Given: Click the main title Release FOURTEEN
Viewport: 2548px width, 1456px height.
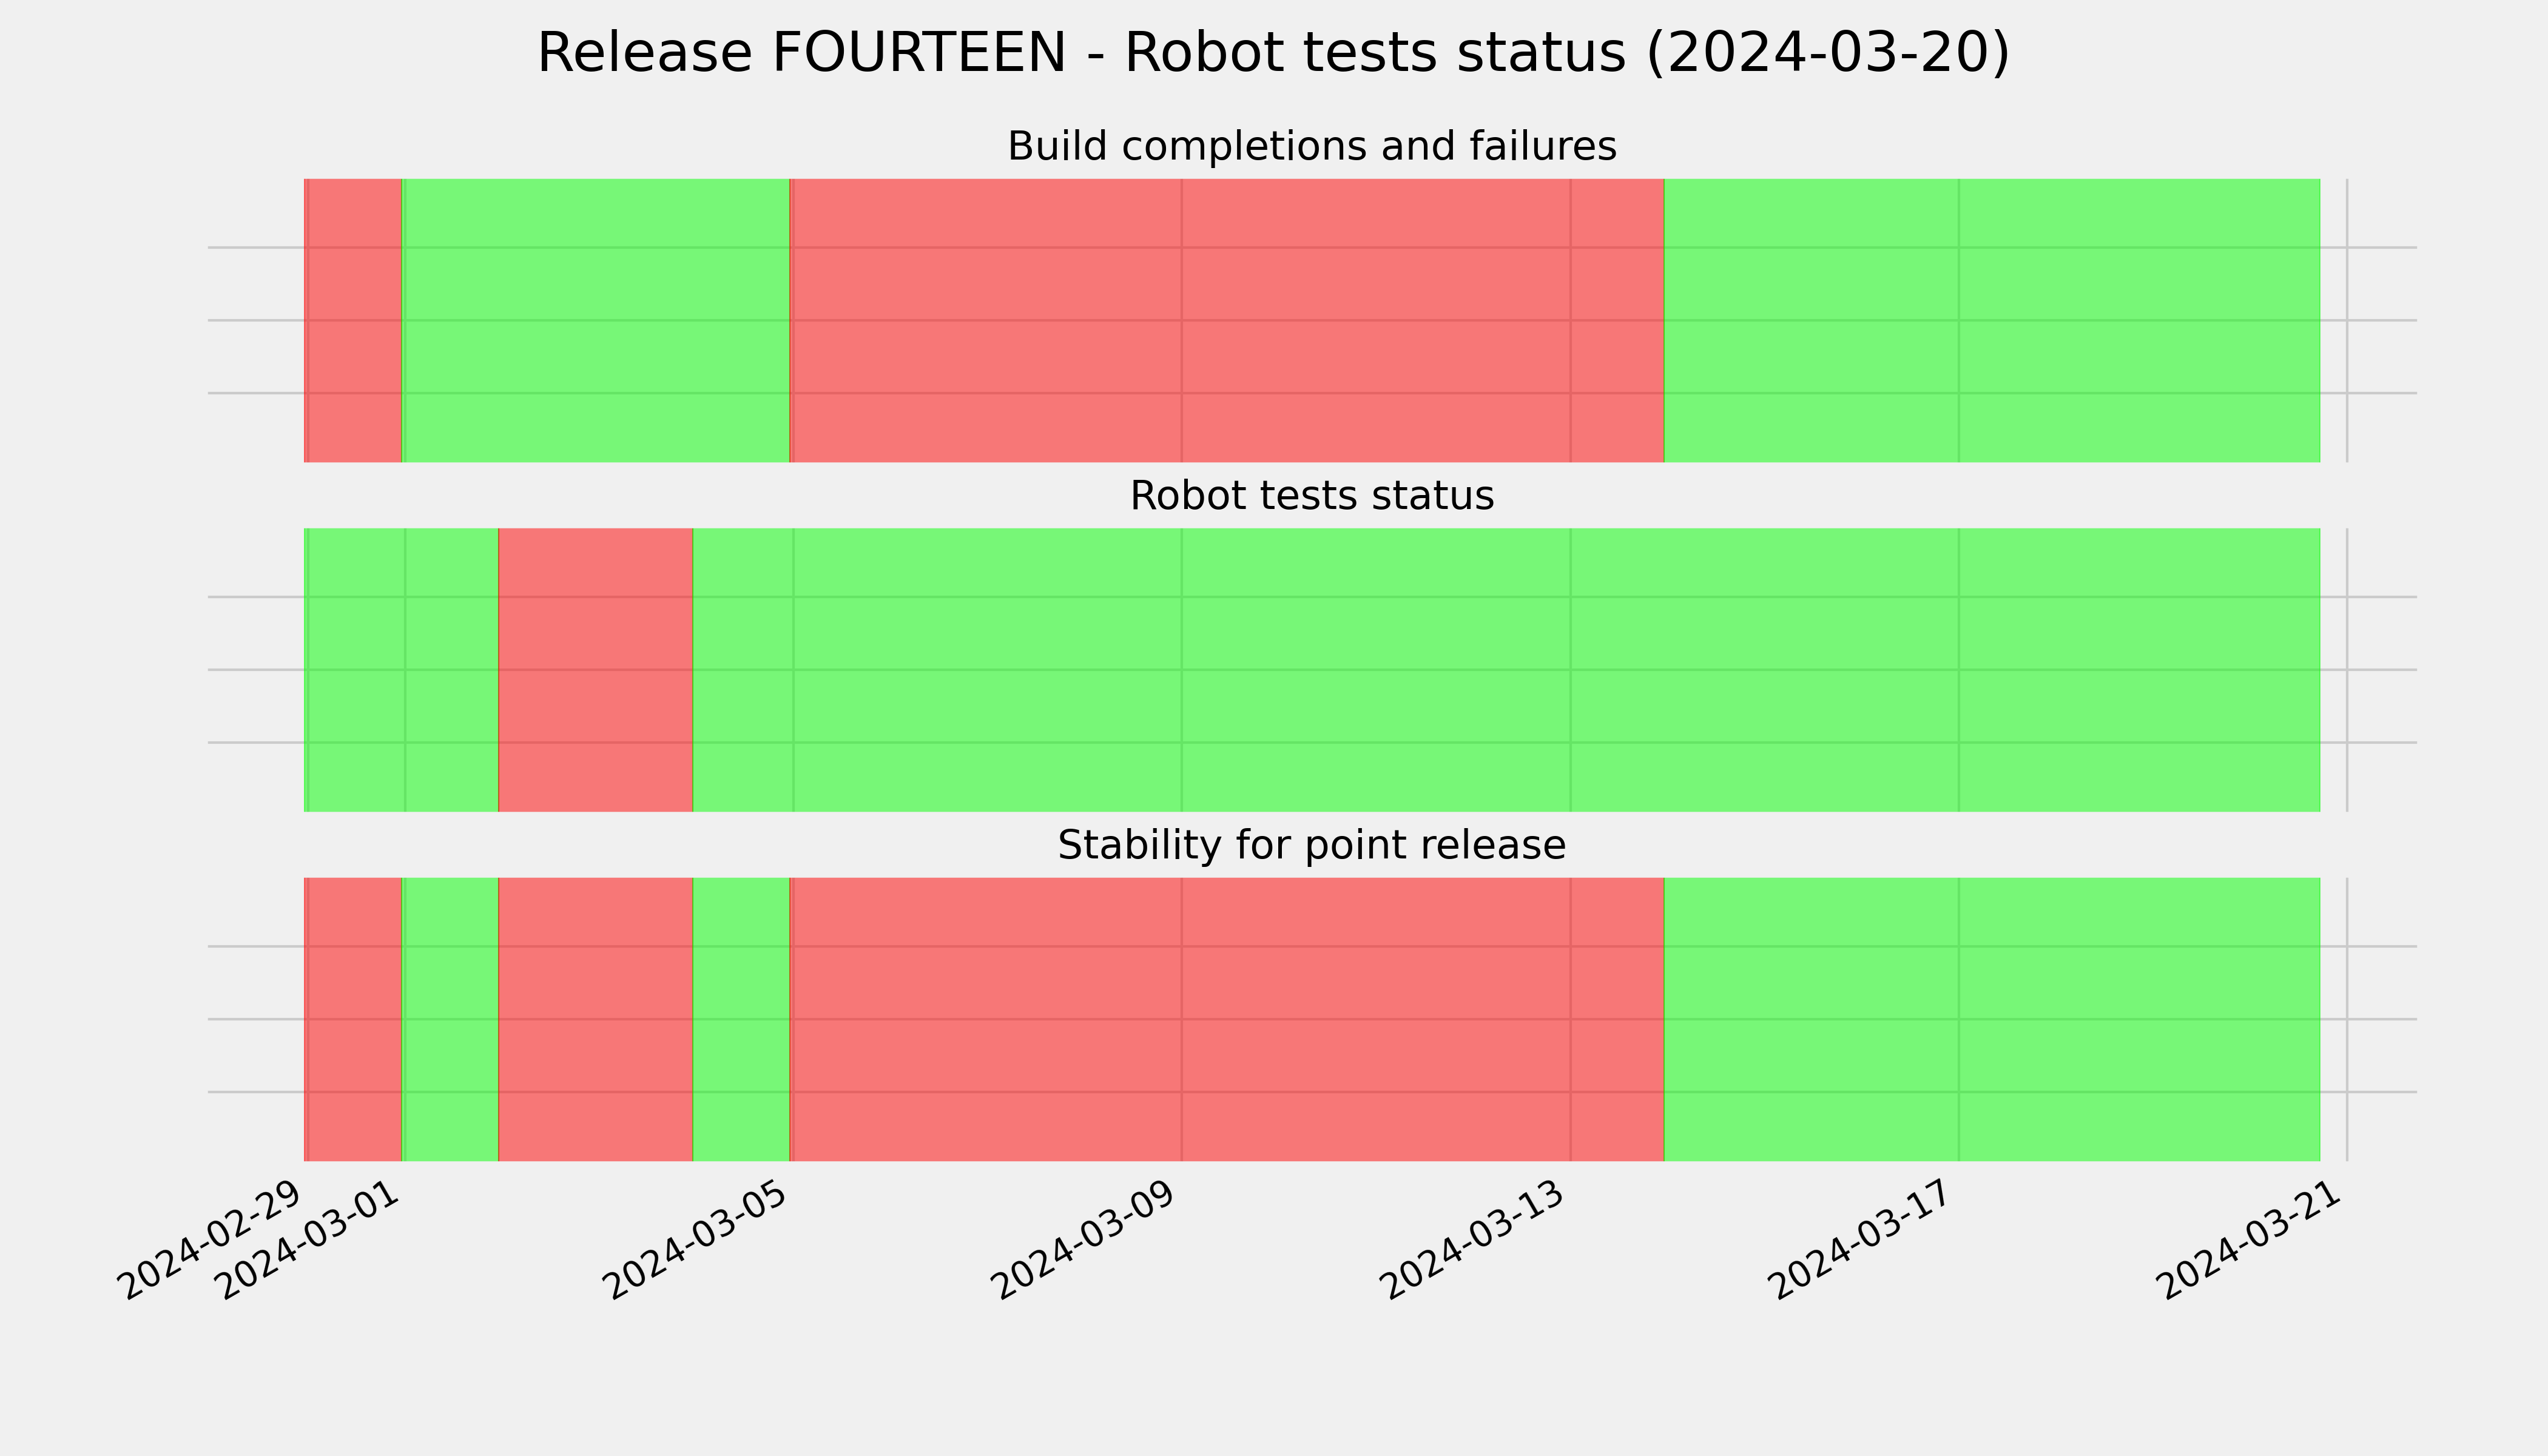Looking at the screenshot, I should (x=1273, y=53).
